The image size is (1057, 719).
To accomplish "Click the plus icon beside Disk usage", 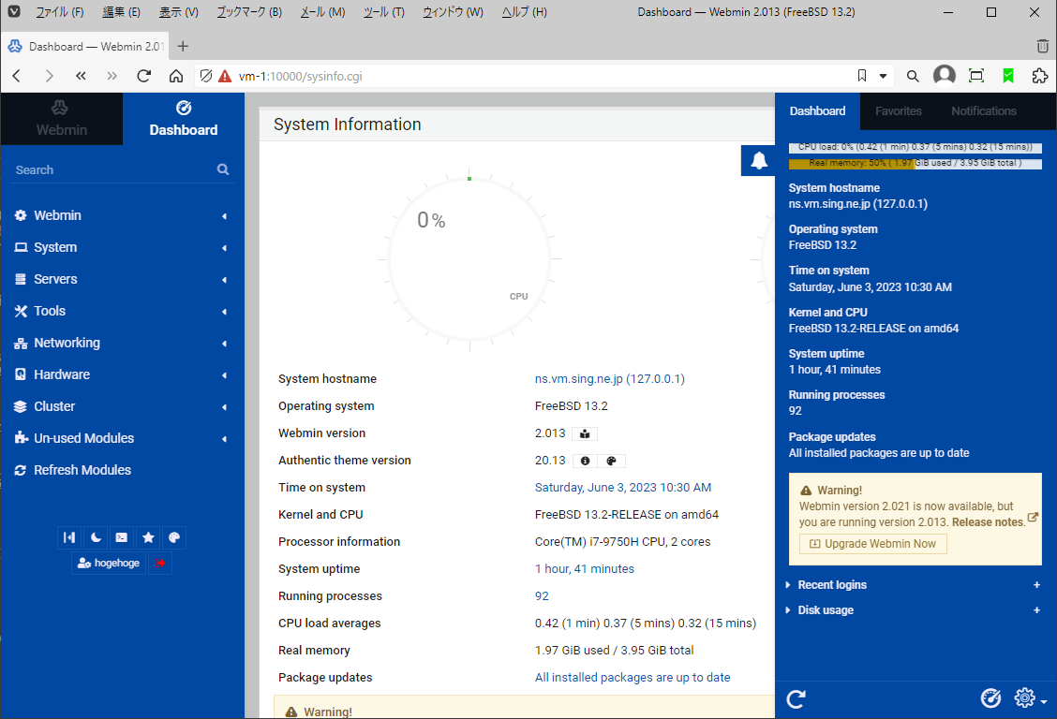I will (1036, 610).
